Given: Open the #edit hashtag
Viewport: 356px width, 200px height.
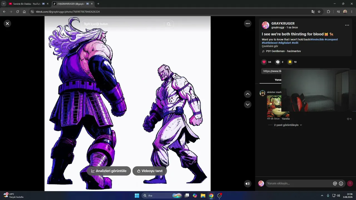Looking at the screenshot, I should point(295,43).
